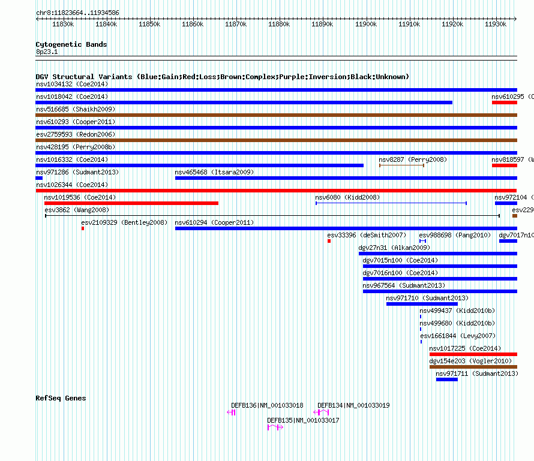Click the Cytogenetic Bands track title
The width and height of the screenshot is (534, 461).
71,44
